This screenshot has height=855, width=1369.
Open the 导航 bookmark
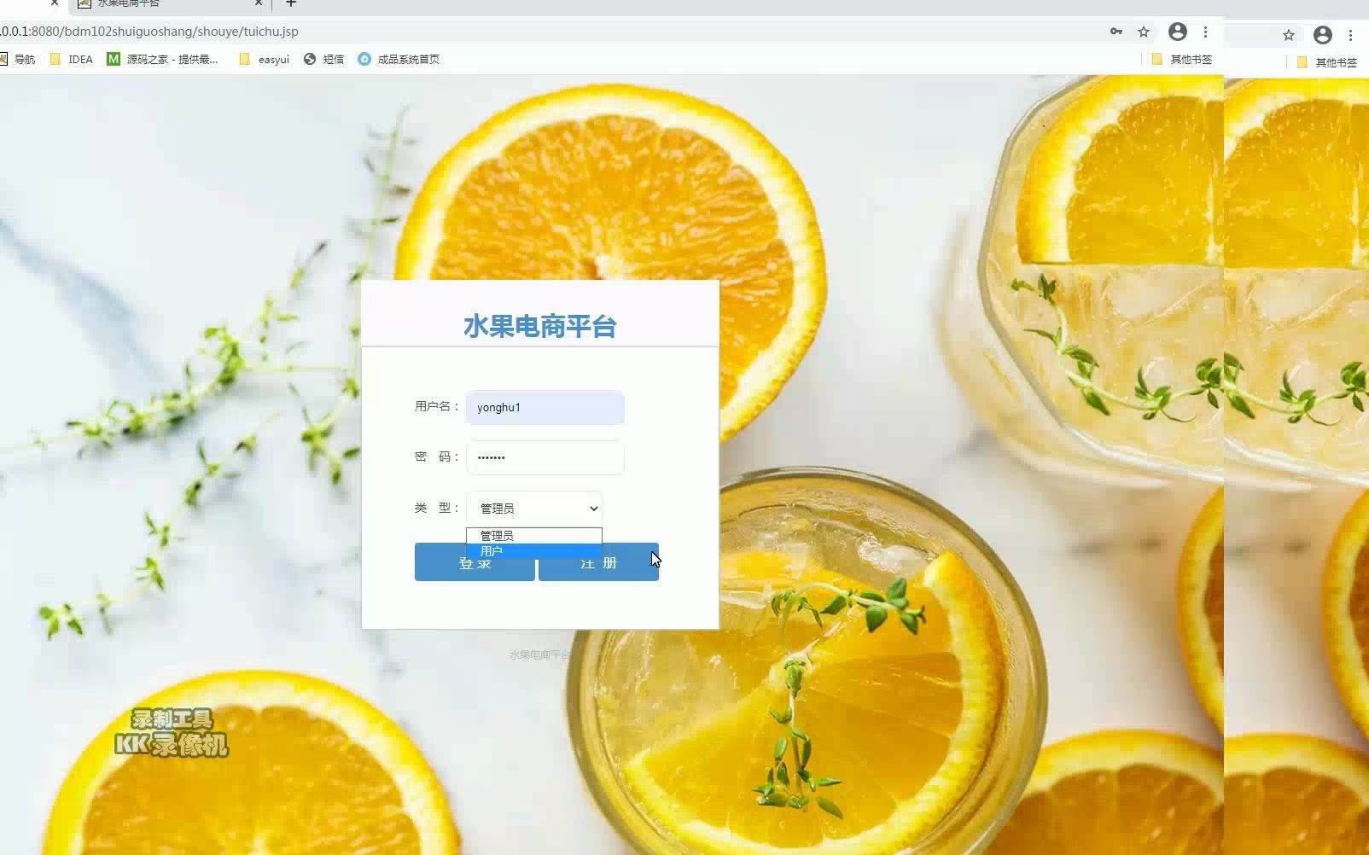18,59
